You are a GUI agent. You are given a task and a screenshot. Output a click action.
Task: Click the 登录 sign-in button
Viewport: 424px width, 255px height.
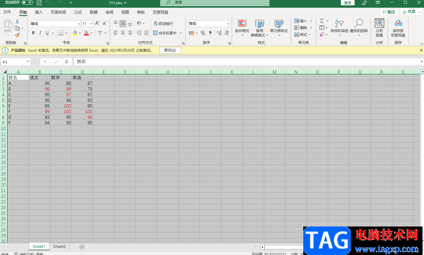coord(348,3)
